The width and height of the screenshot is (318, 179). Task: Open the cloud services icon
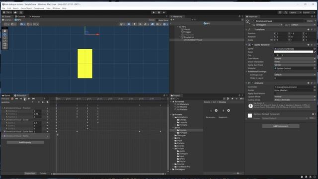(x=15, y=12)
